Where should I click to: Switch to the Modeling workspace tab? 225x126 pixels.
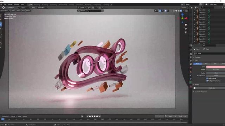point(37,5)
